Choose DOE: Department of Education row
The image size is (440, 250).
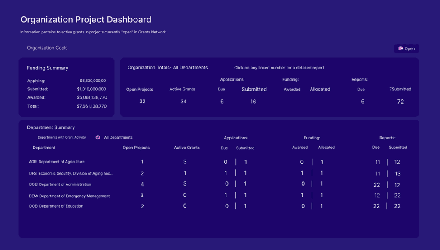(56, 206)
